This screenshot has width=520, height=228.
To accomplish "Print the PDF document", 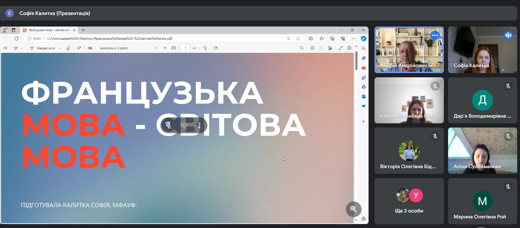I will point(312,48).
